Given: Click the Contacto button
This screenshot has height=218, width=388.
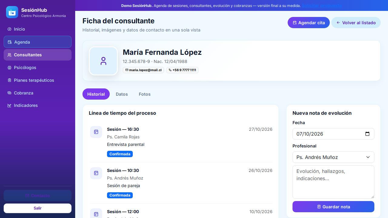Looking at the screenshot, I should coord(38,196).
